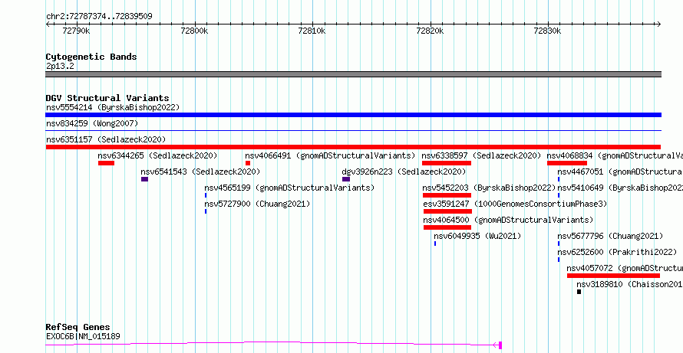Click the thick blue nsv5554214 variant bar
The image size is (683, 353).
(353, 115)
